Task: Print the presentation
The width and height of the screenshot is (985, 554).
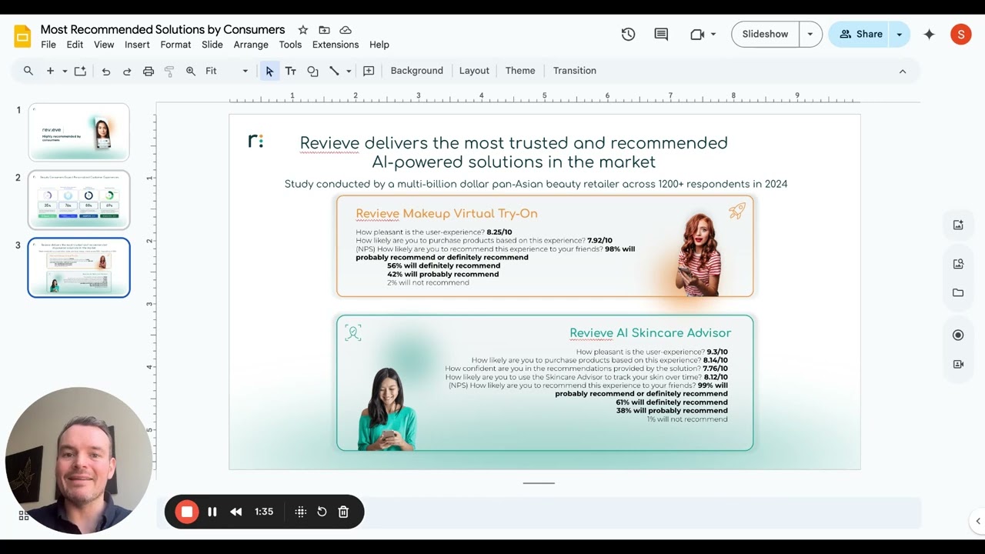Action: click(x=149, y=71)
